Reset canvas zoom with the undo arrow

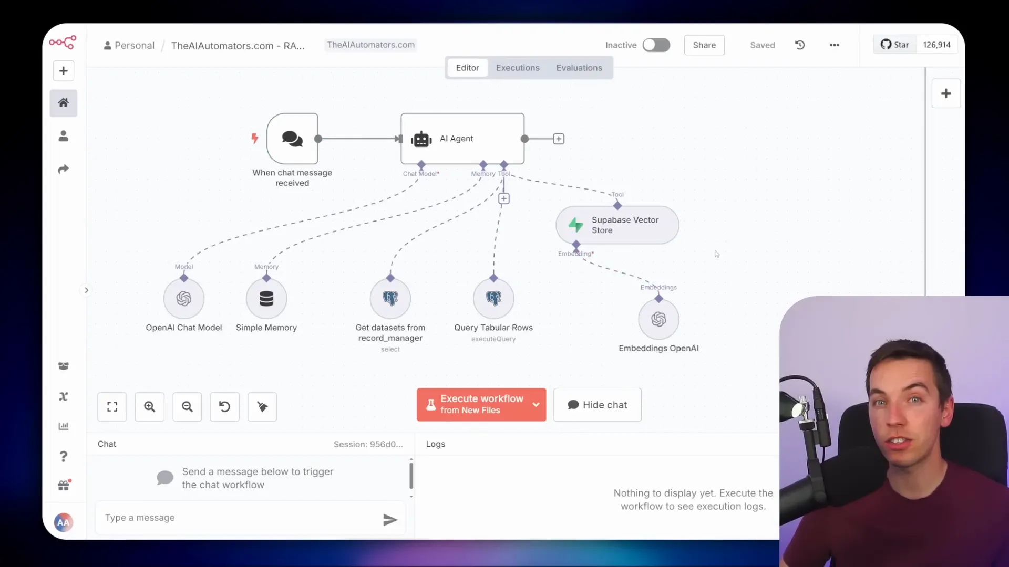coord(224,407)
